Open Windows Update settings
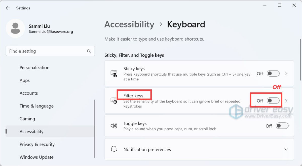 (x=36, y=157)
